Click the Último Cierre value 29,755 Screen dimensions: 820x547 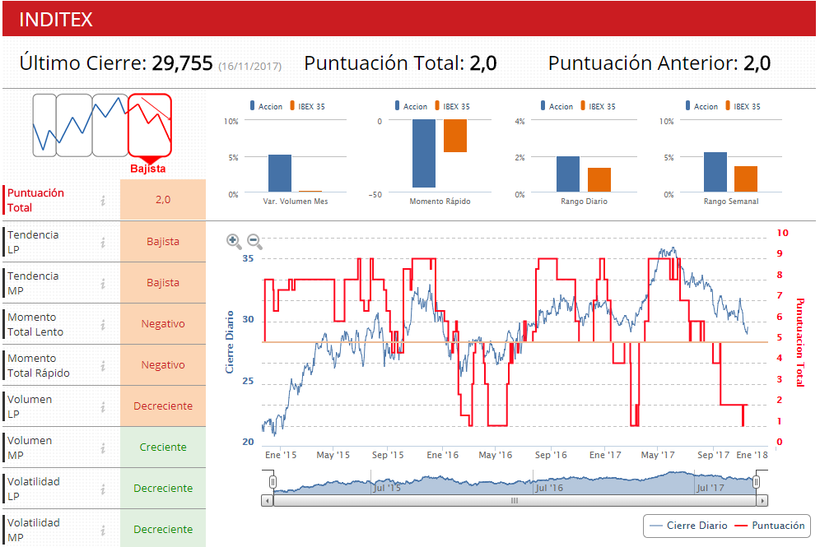(182, 63)
